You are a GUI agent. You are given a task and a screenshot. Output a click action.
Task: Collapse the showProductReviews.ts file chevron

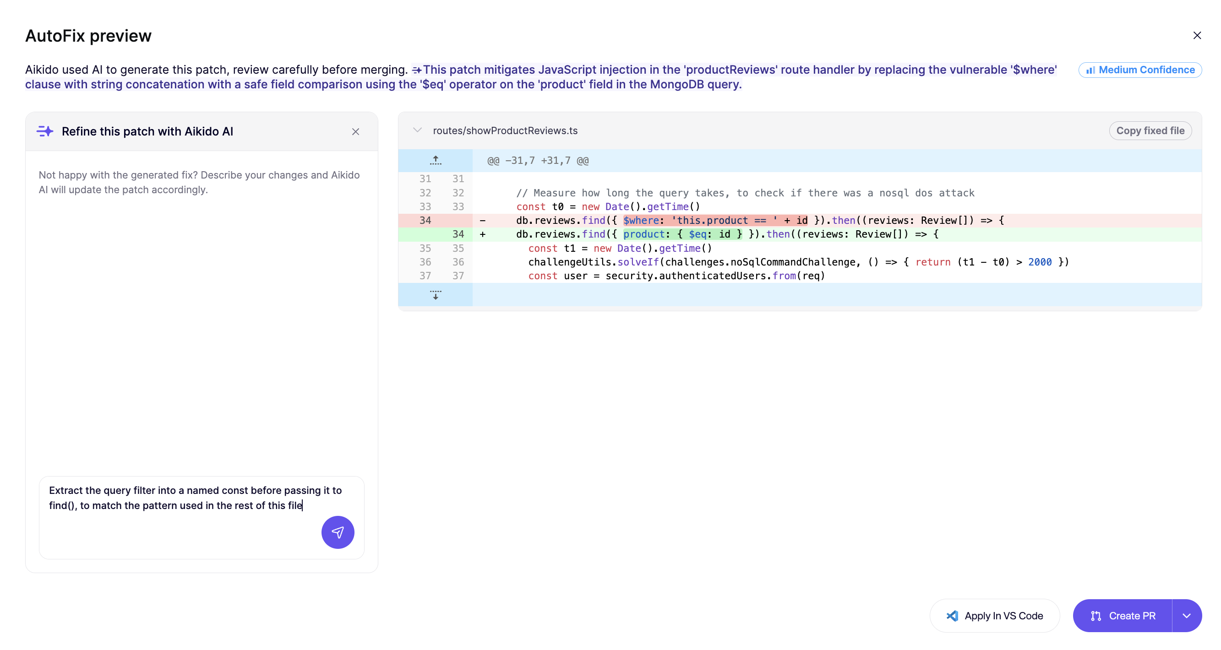417,130
